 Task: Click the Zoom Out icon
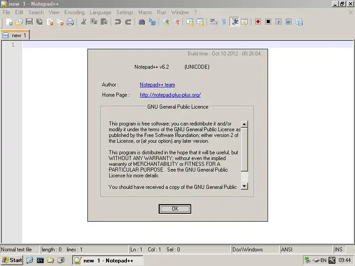pyautogui.click(x=176, y=22)
